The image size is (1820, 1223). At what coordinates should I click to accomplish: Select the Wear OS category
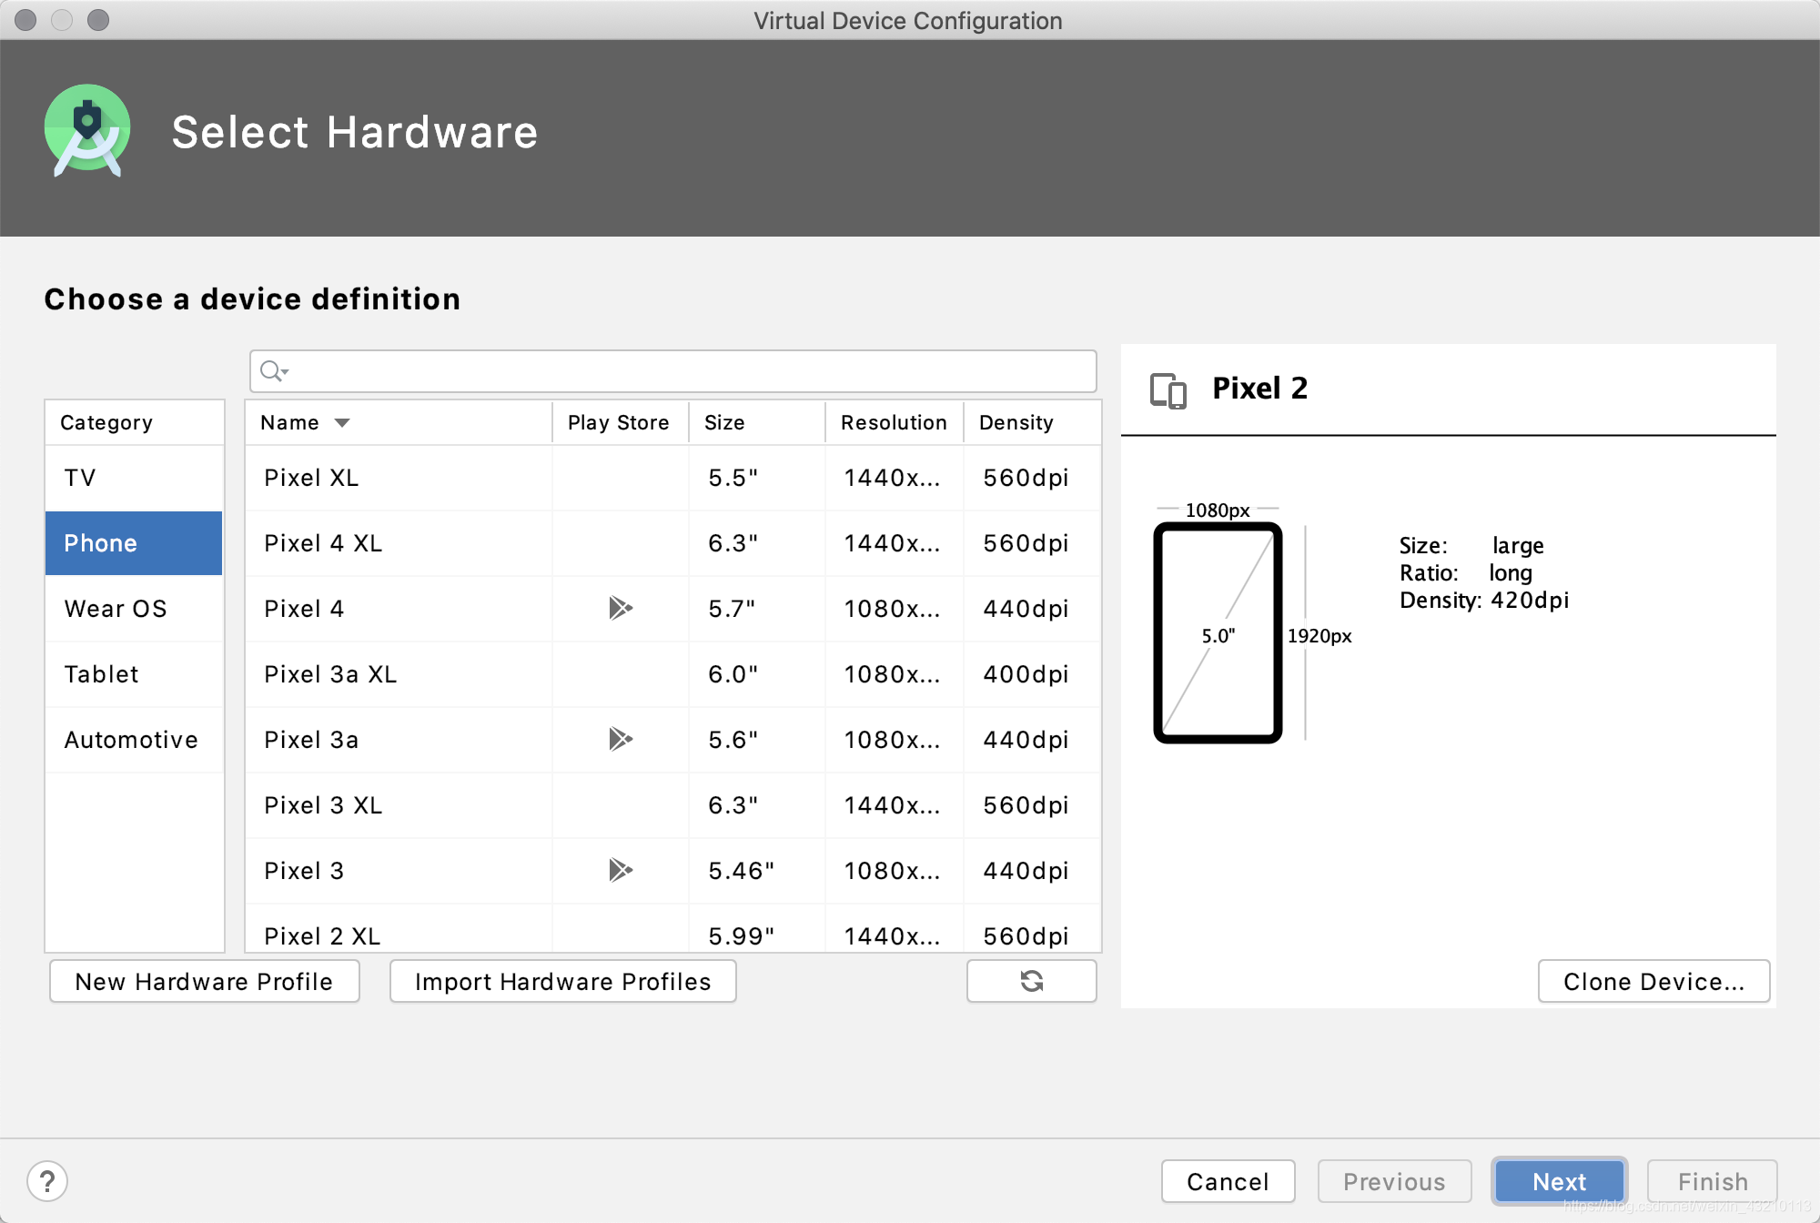[134, 609]
